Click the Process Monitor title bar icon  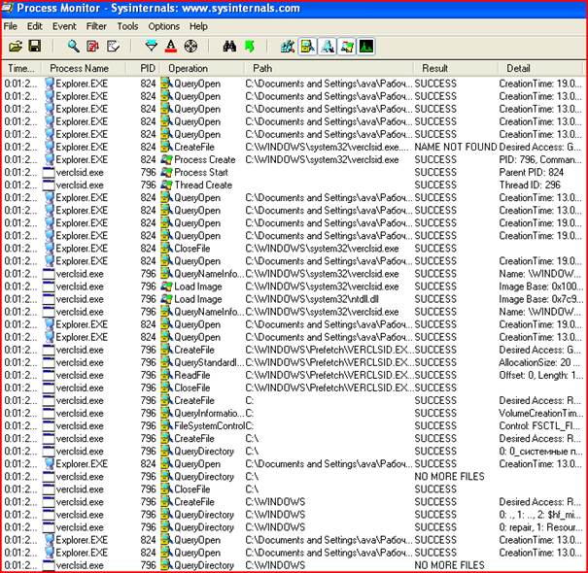[x=8, y=8]
